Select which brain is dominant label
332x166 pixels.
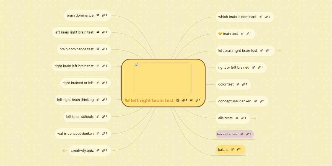(x=237, y=17)
